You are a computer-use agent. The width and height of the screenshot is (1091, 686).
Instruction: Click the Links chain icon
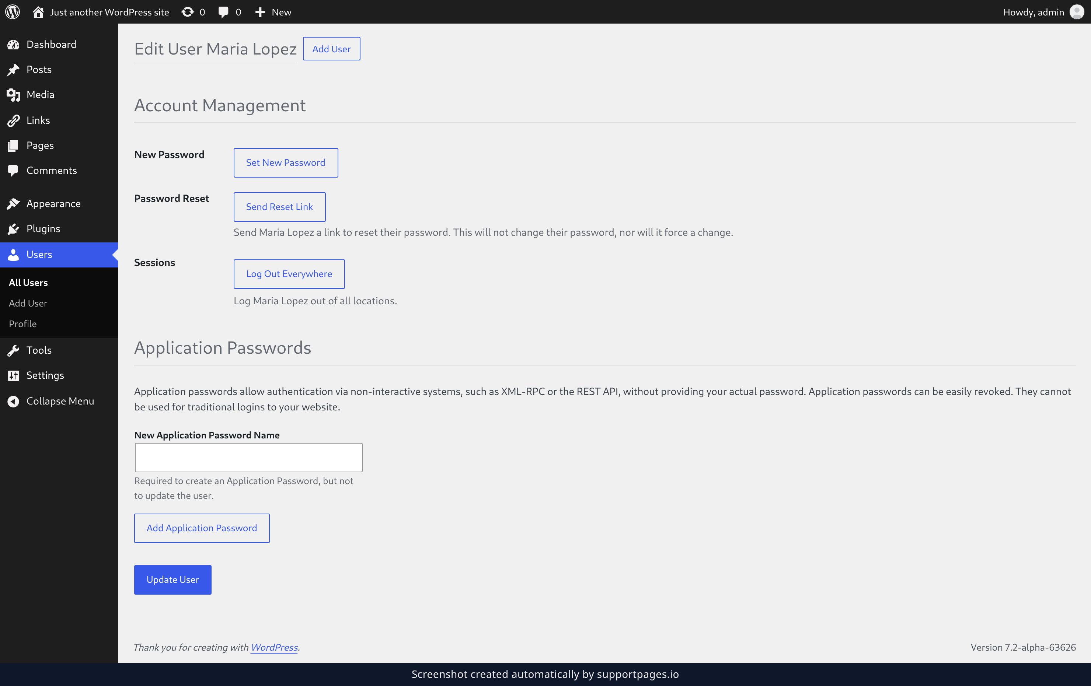(13, 120)
